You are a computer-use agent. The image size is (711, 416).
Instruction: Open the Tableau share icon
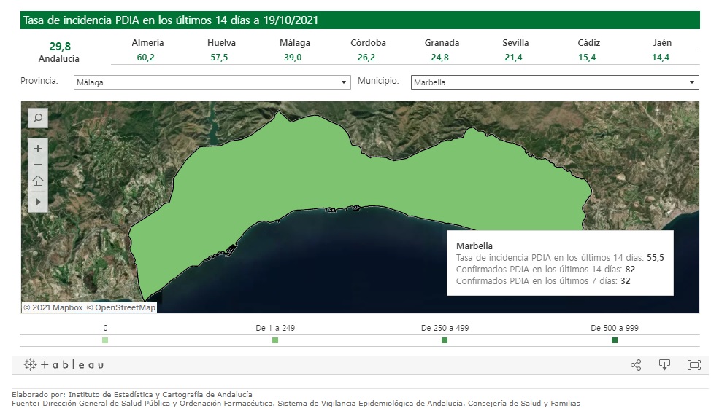[636, 365]
